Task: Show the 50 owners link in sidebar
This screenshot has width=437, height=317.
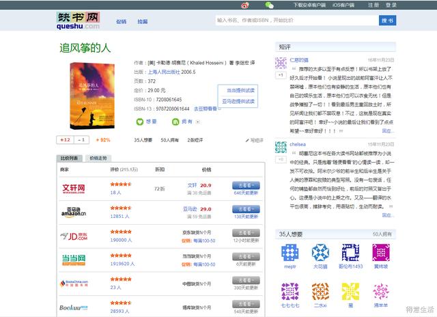Action: [x=382, y=234]
